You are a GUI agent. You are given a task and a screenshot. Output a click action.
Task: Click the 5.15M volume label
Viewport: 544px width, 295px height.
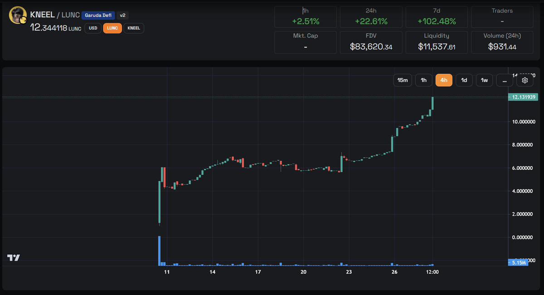[x=518, y=262]
